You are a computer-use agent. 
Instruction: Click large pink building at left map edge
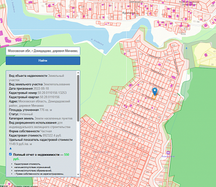(1, 33)
